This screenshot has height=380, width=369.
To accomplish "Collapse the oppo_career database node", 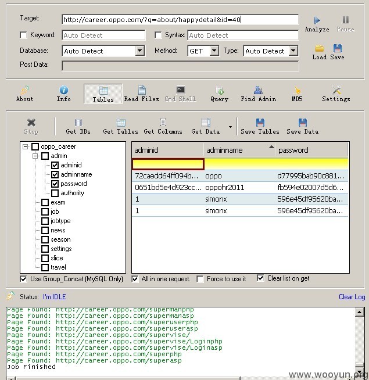I will coord(25,146).
